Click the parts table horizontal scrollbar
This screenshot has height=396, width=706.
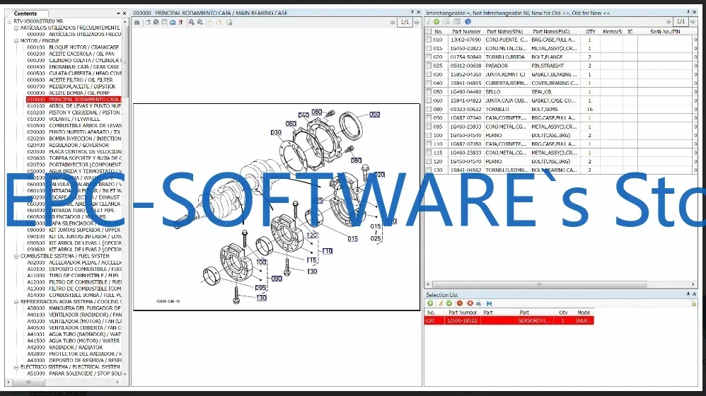tap(539, 284)
